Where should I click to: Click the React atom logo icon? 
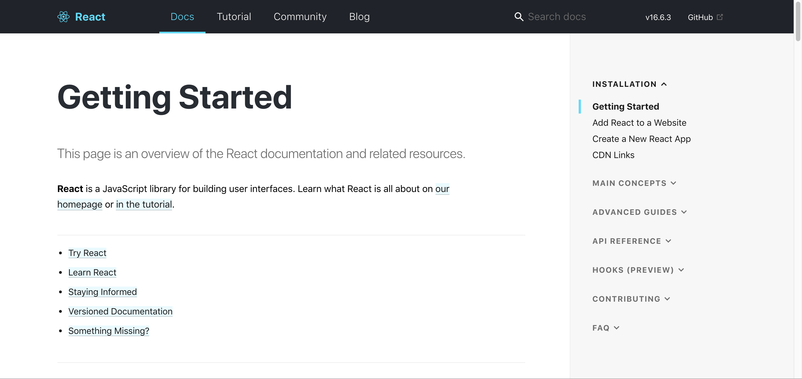pyautogui.click(x=63, y=17)
